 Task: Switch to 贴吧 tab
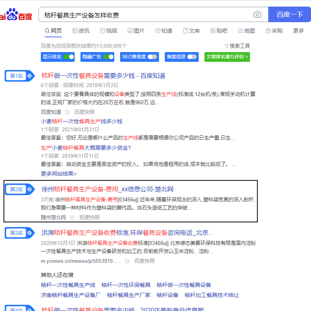pyautogui.click(x=219, y=31)
